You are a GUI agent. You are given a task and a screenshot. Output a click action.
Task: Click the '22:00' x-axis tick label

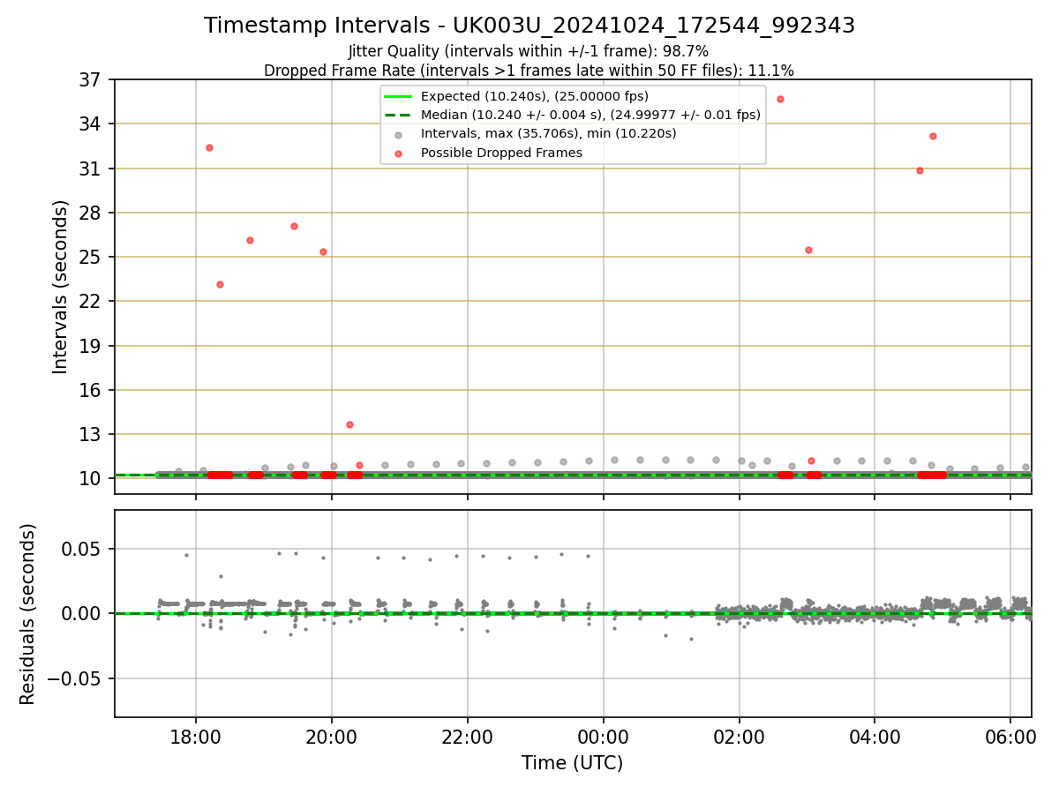pos(468,736)
